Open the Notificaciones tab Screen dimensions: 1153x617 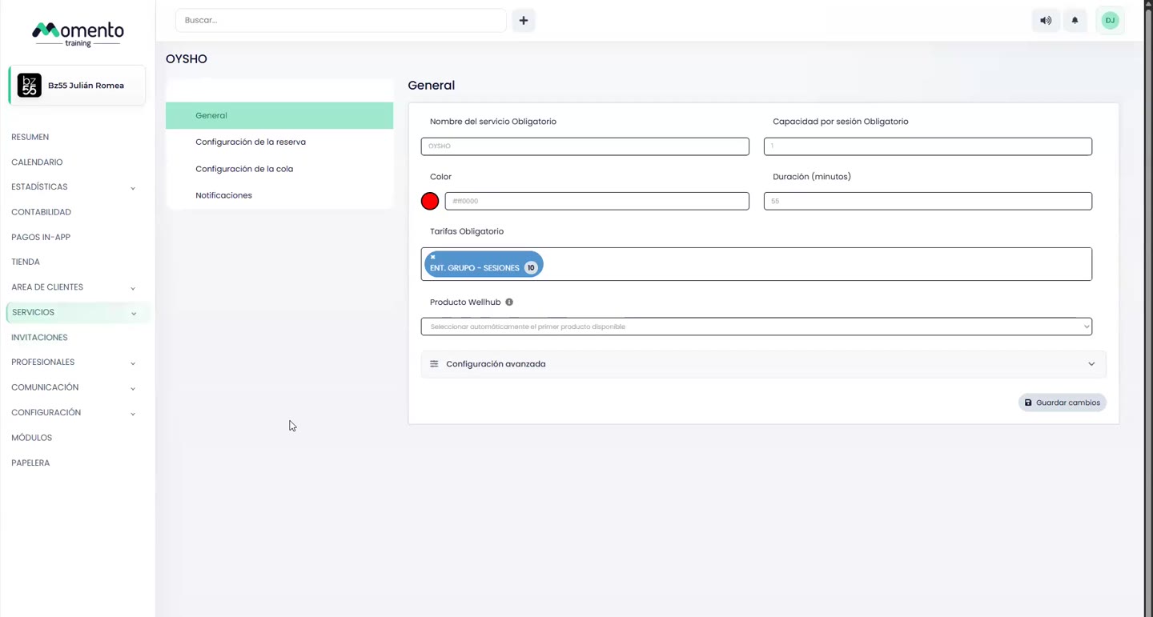tap(279, 195)
